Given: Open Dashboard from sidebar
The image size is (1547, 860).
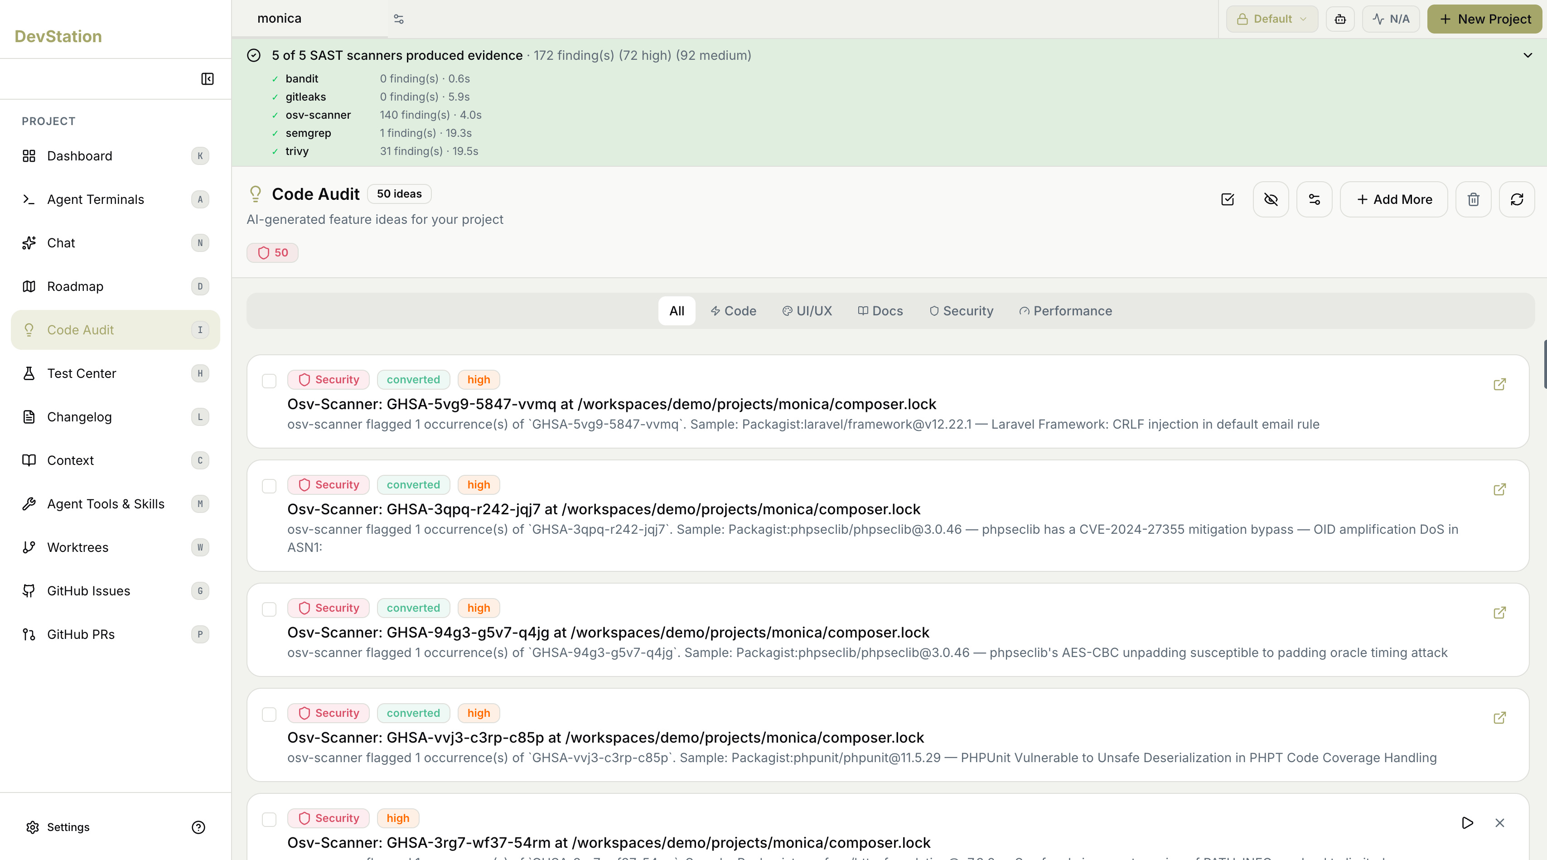Looking at the screenshot, I should tap(115, 156).
